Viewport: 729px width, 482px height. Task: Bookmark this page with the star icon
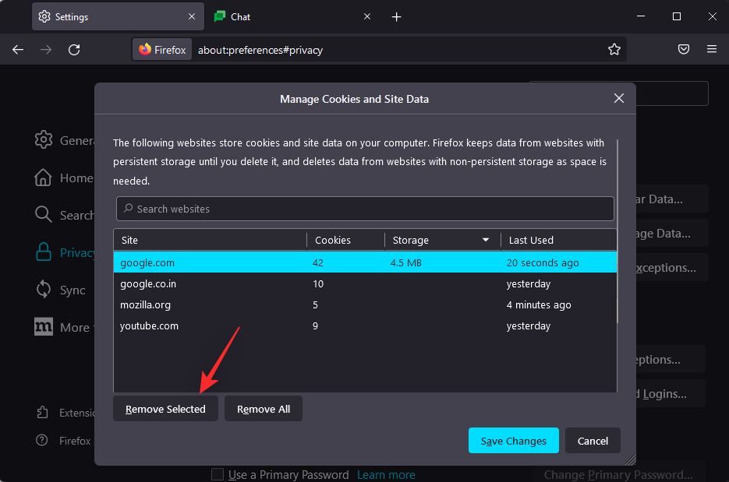point(614,50)
